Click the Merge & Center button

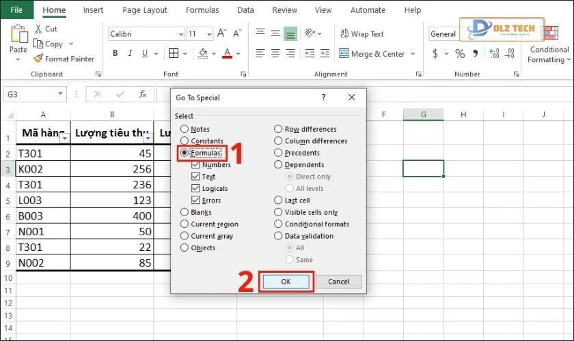[372, 54]
